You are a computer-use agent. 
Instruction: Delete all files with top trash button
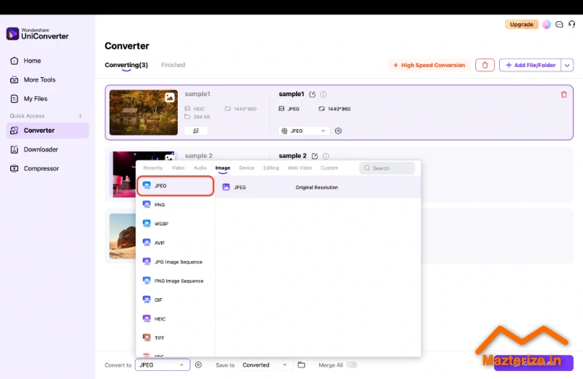pos(485,65)
